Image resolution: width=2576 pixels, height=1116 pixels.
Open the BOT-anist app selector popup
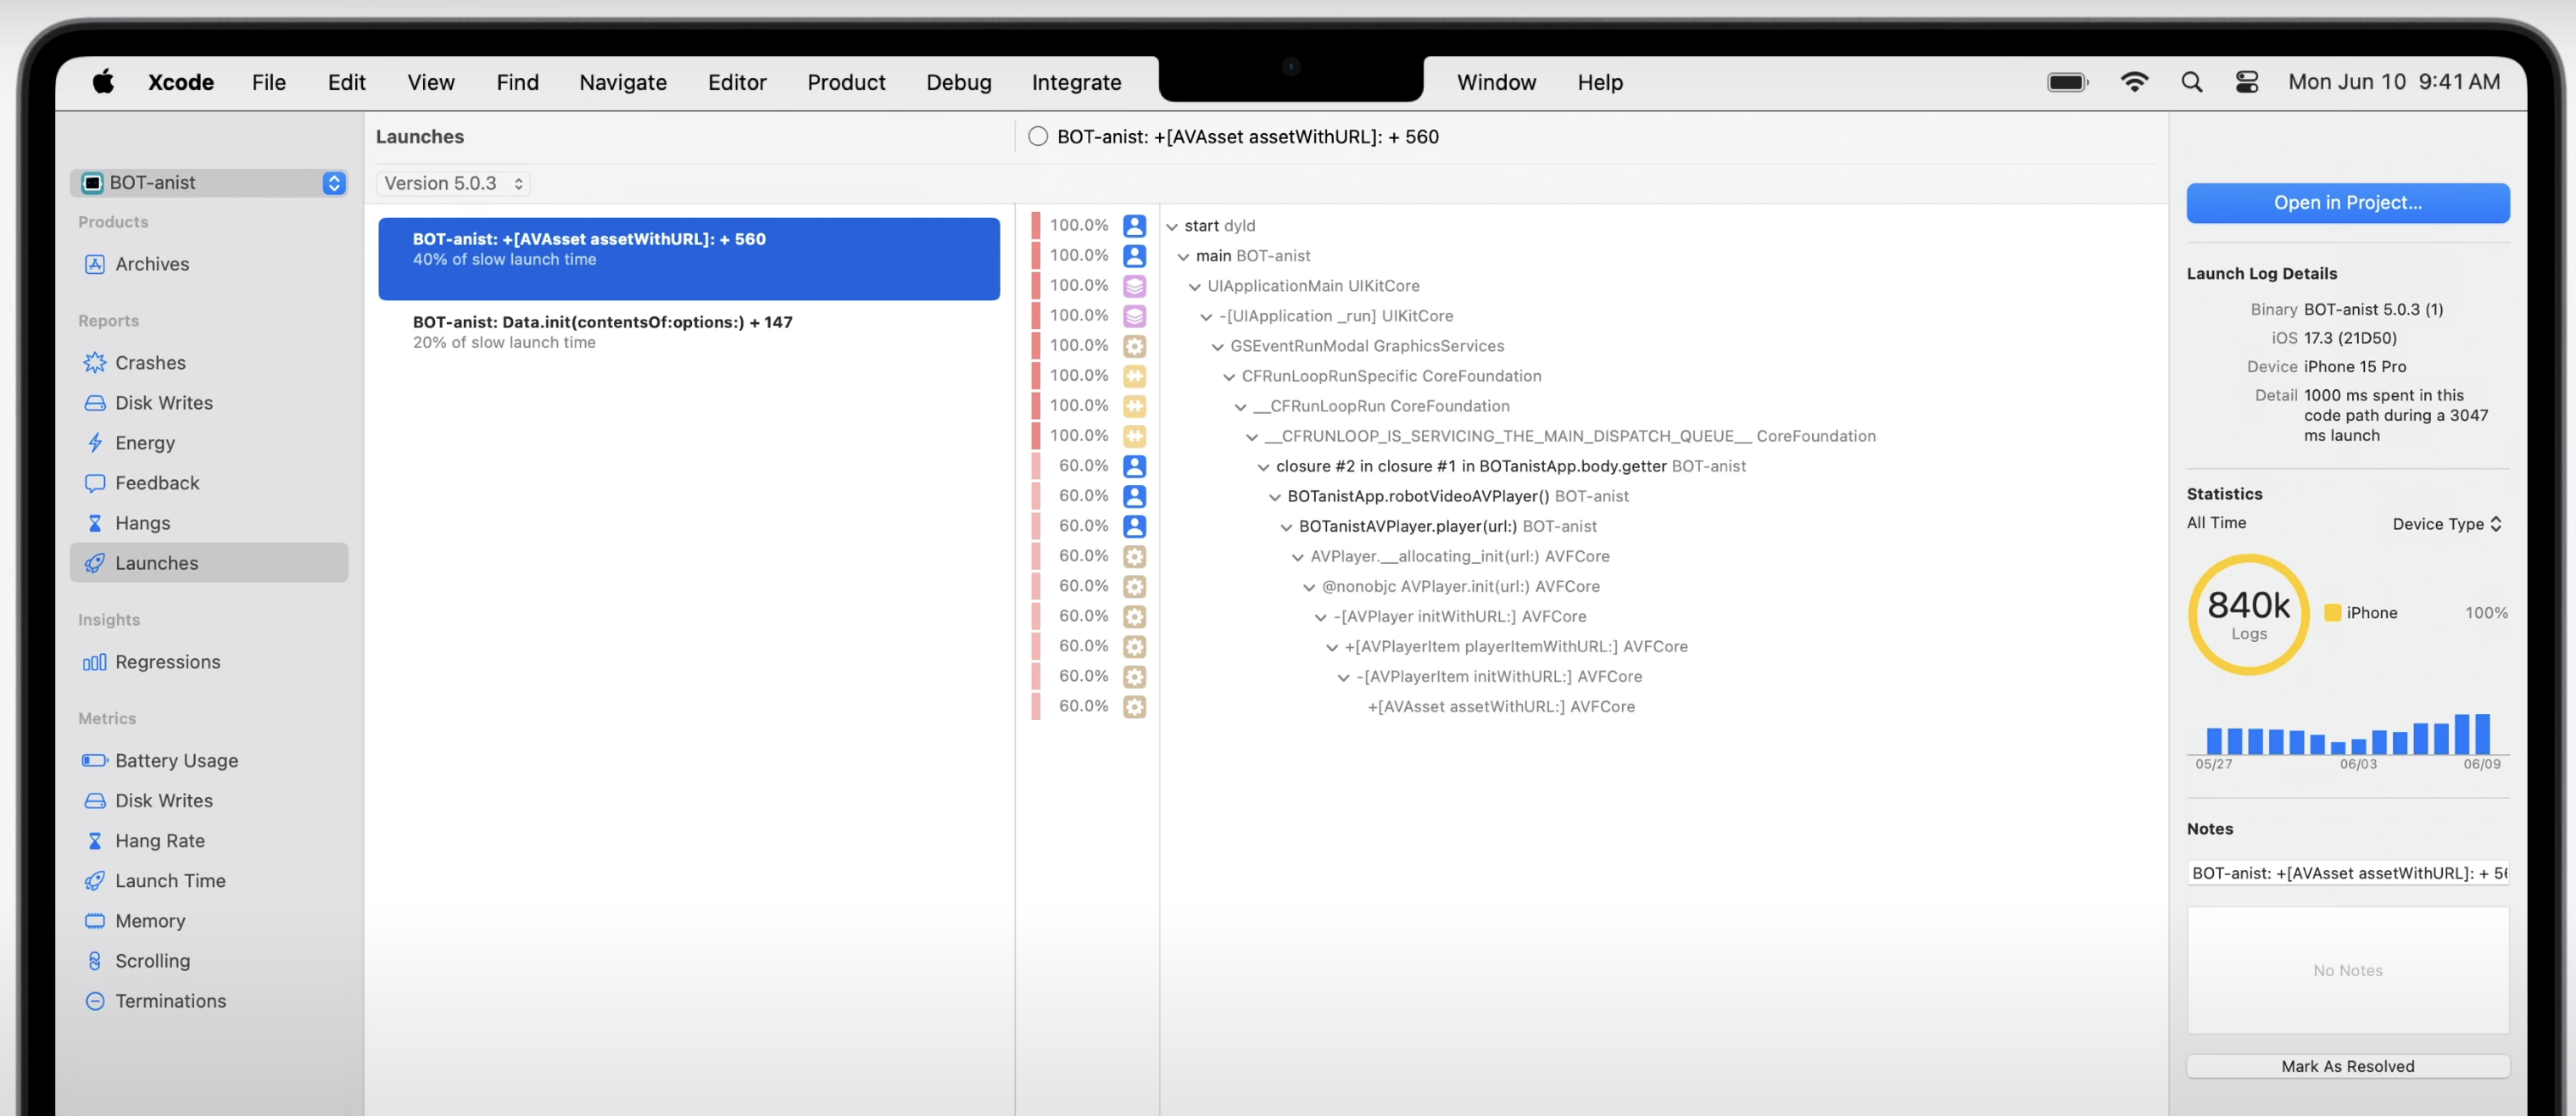pyautogui.click(x=210, y=183)
